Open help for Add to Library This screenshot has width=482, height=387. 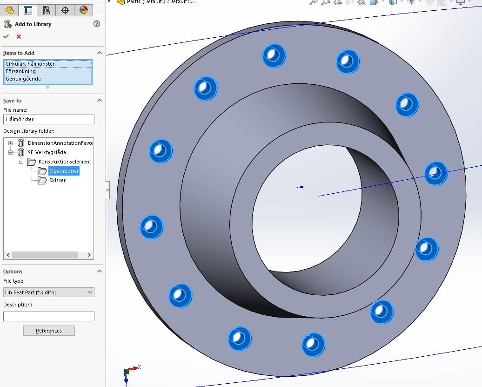pyautogui.click(x=97, y=24)
